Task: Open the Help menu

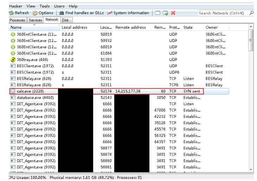Action: [73, 6]
